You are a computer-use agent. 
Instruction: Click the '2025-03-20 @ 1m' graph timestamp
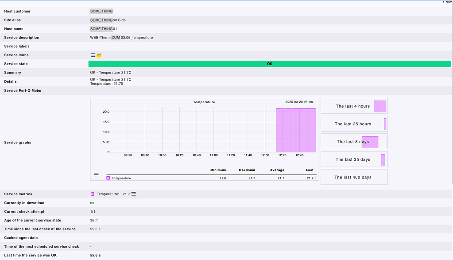tap(299, 102)
